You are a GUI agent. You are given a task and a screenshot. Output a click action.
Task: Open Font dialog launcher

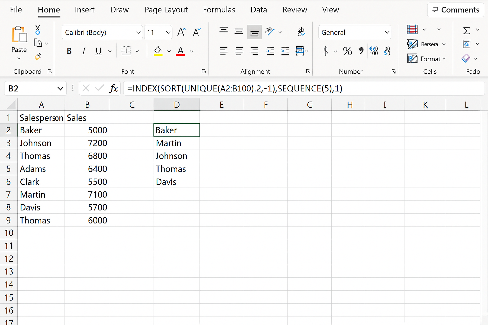204,72
